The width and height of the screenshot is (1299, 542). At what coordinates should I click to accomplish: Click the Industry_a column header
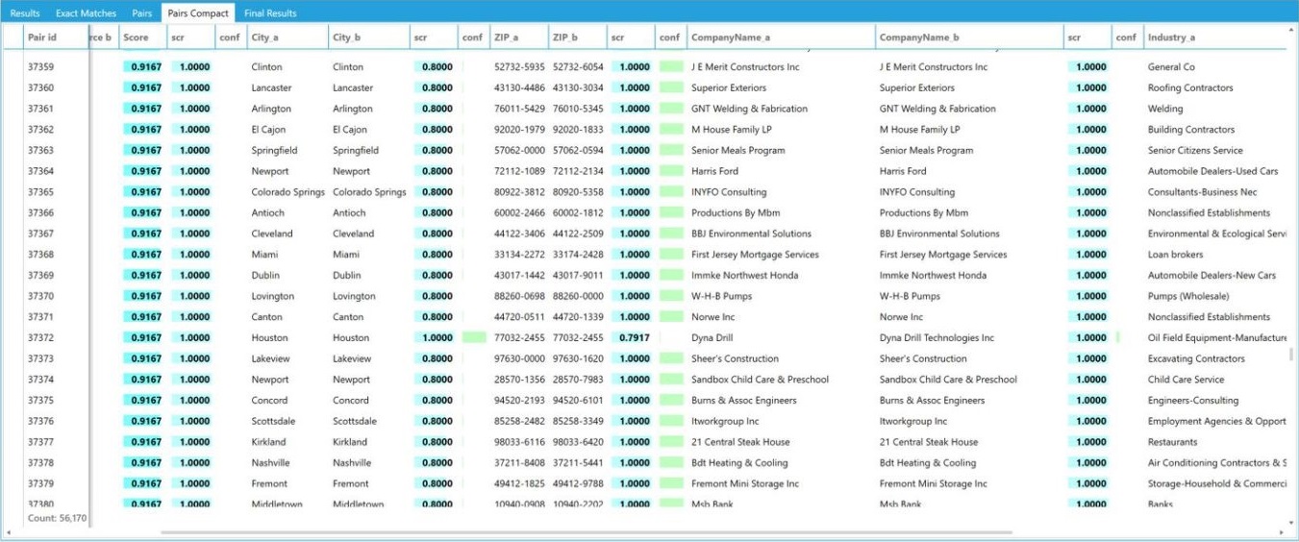click(1171, 37)
